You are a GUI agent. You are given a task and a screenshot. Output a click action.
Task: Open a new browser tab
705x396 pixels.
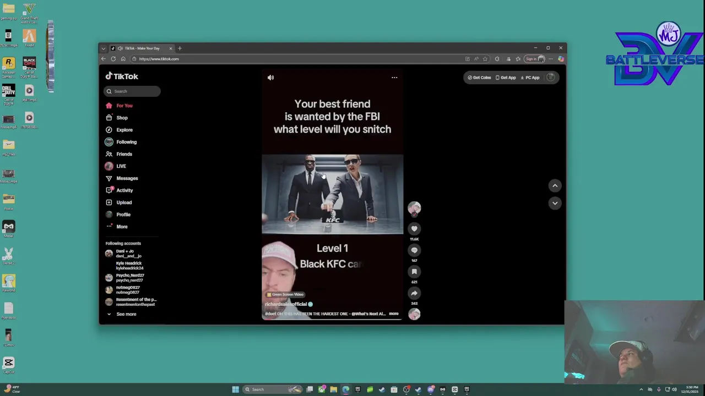point(180,48)
